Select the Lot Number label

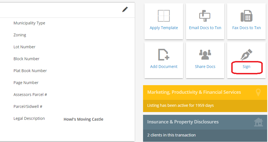tap(24, 47)
